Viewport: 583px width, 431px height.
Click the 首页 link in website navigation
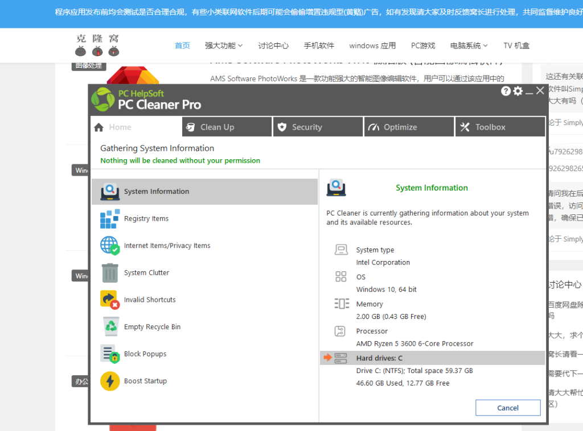[182, 45]
